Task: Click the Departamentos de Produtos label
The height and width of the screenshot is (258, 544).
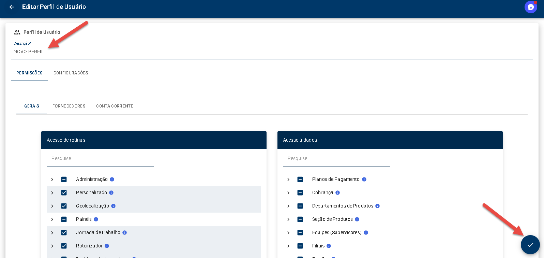Action: (x=343, y=206)
